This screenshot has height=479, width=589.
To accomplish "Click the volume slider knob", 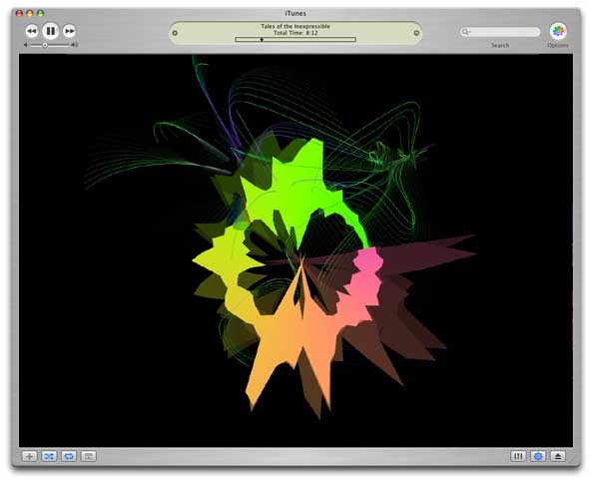I will pyautogui.click(x=45, y=45).
